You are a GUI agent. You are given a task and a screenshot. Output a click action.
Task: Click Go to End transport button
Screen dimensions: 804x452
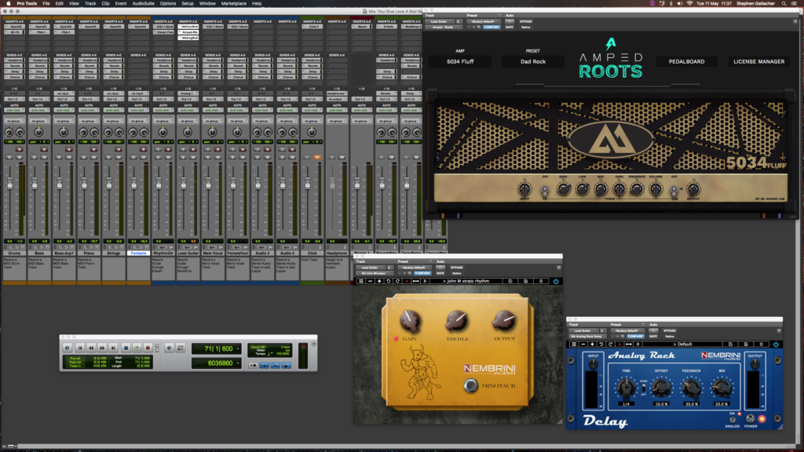[113, 348]
